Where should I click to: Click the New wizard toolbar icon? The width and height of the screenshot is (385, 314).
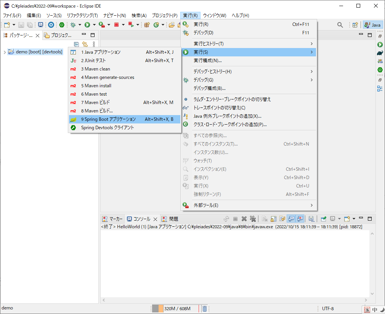pos(7,25)
